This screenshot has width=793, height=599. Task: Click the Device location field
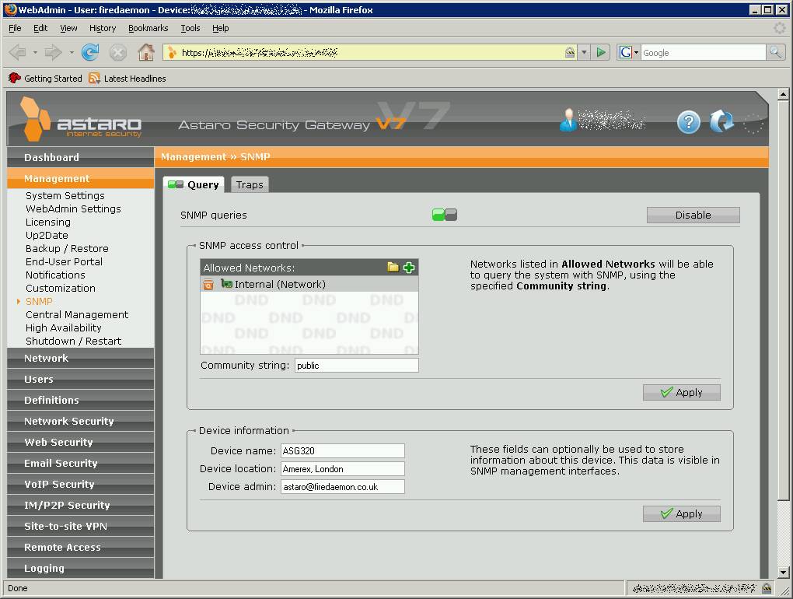click(342, 469)
